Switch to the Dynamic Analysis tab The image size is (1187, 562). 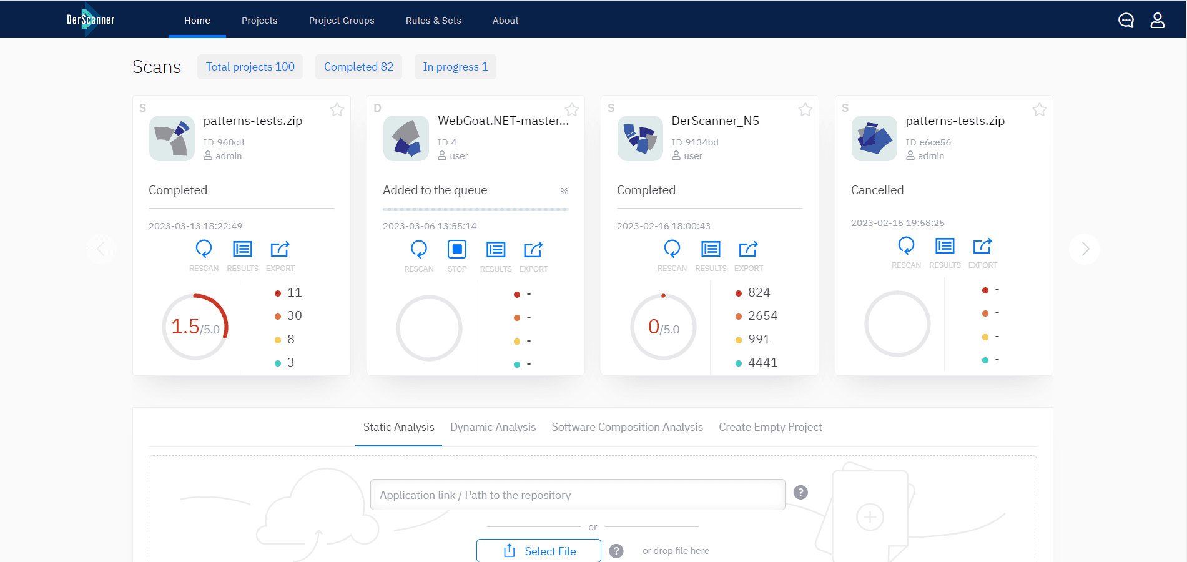(493, 426)
